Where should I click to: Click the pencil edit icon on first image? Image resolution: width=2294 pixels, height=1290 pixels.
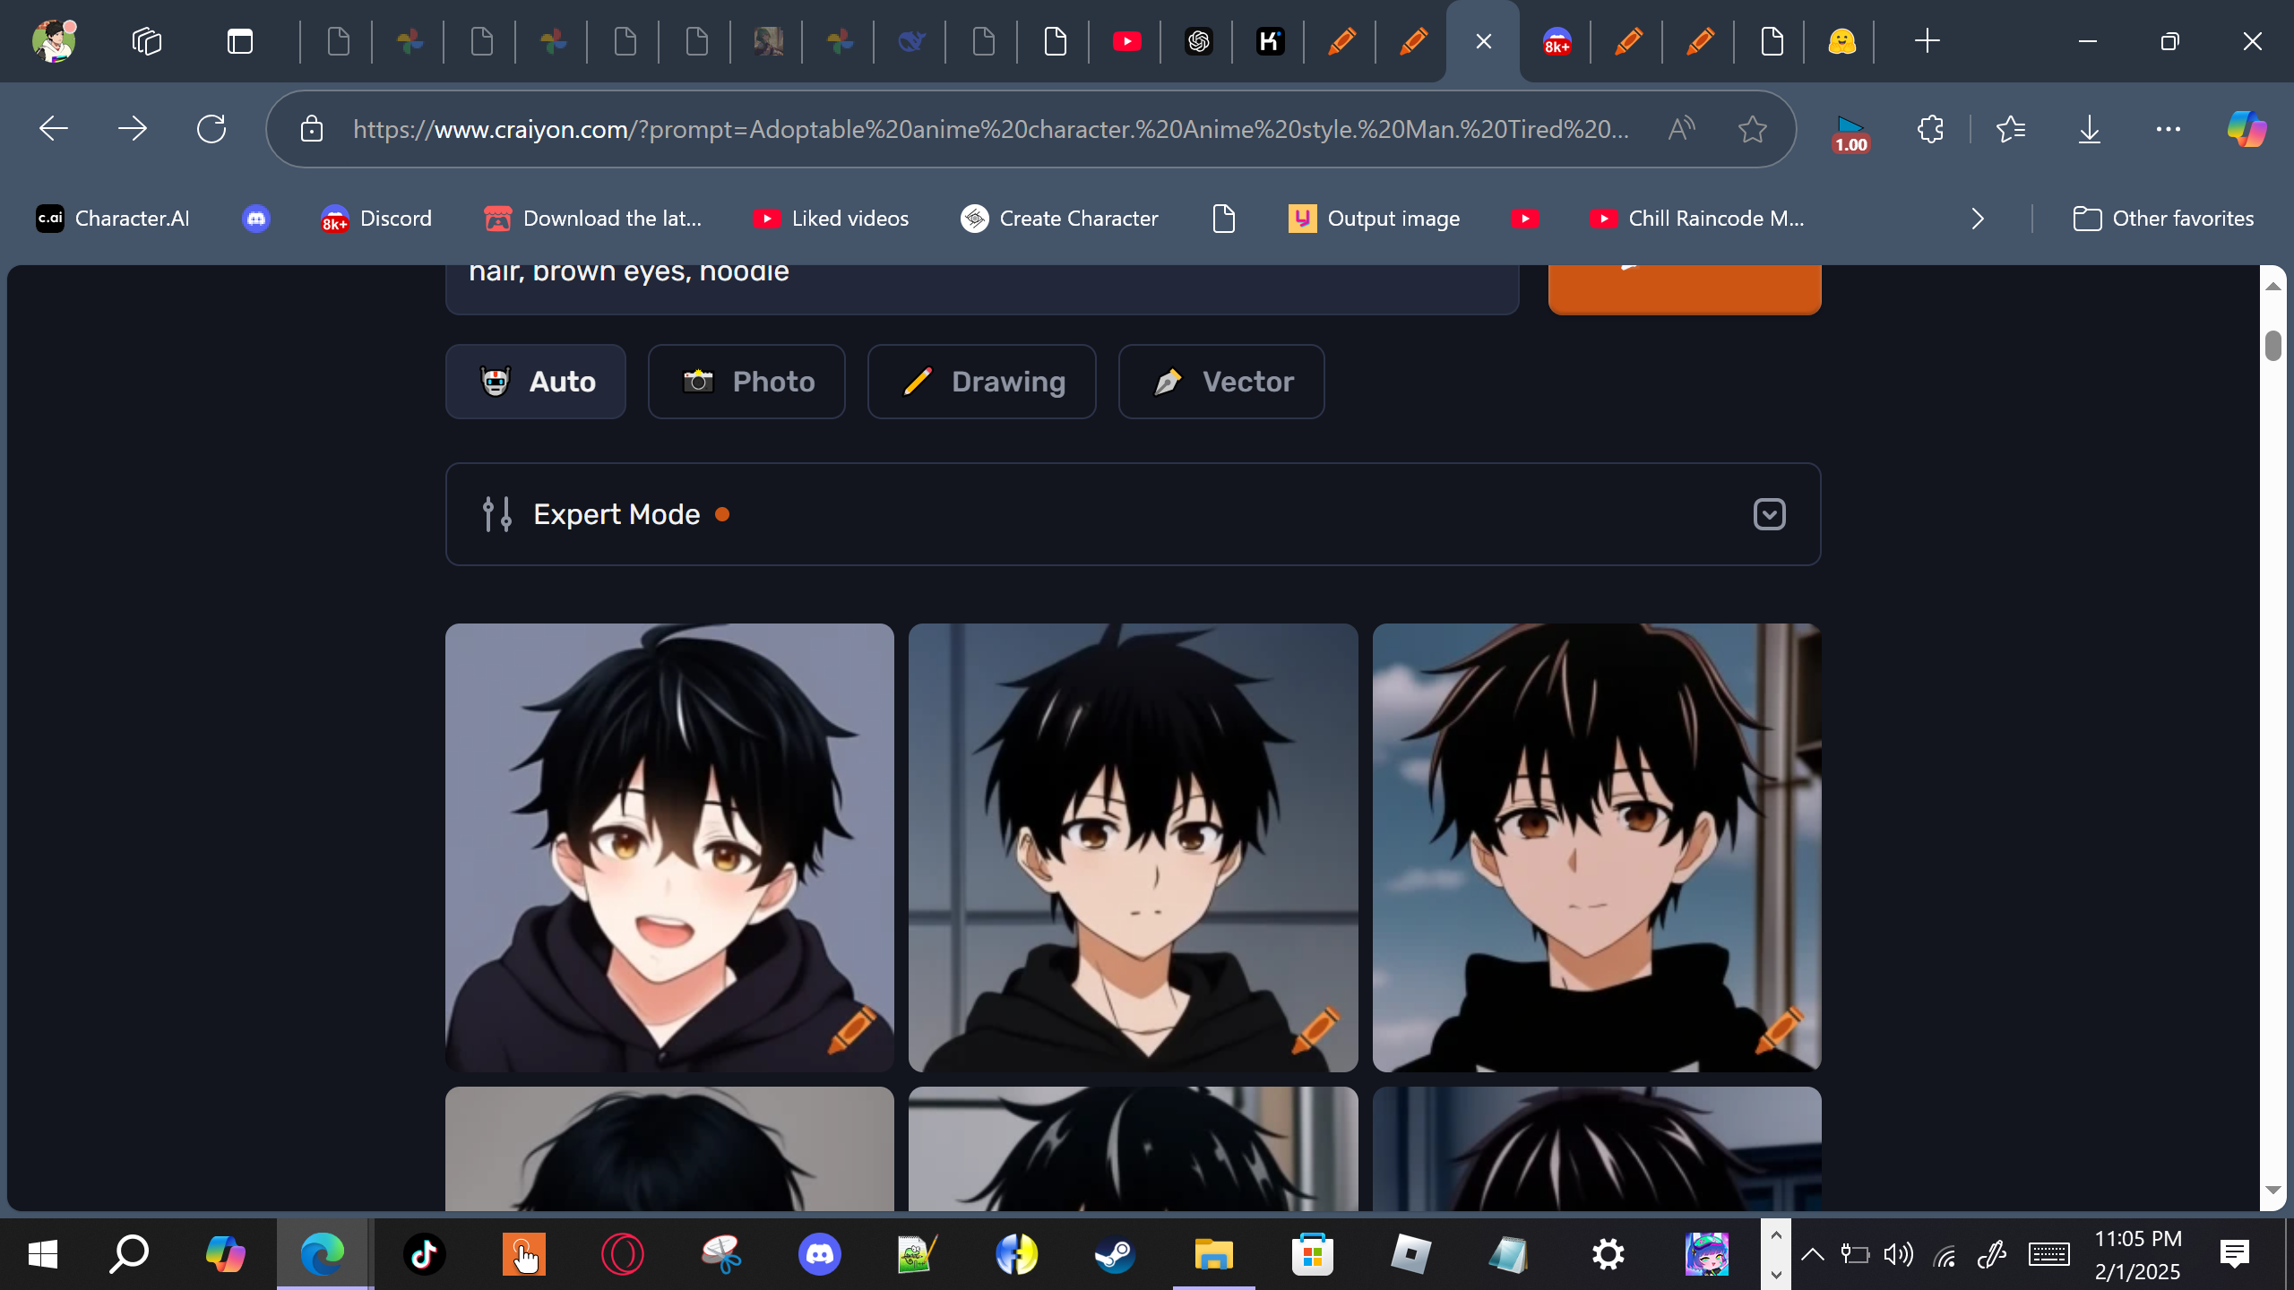point(851,1028)
